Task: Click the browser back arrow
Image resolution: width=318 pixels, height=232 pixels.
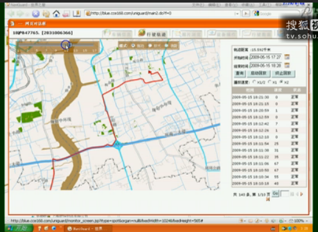Action: tap(11, 13)
